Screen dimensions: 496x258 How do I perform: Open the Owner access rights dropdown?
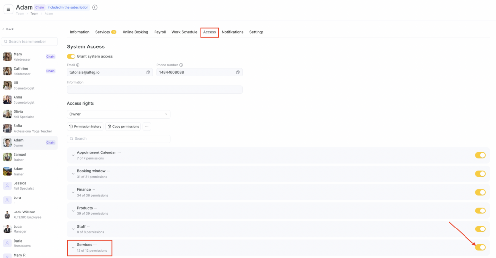119,114
